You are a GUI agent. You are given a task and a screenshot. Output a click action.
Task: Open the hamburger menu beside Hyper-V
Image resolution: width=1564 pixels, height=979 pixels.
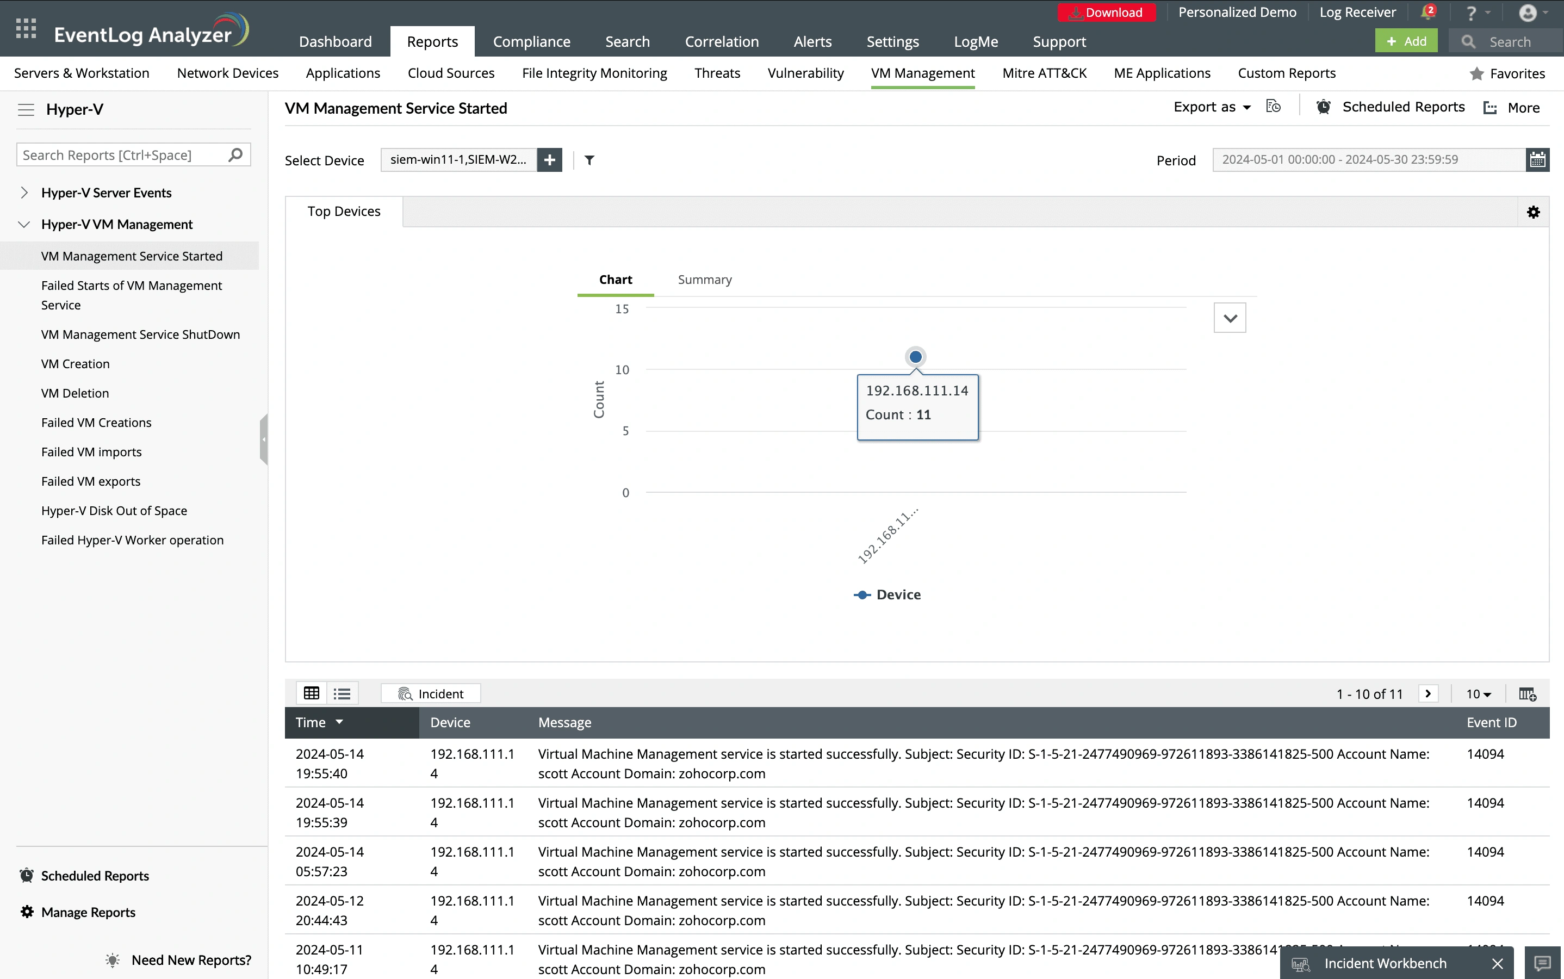tap(27, 109)
